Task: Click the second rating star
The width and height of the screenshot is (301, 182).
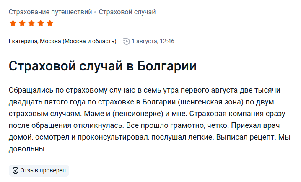Action: [x=22, y=23]
